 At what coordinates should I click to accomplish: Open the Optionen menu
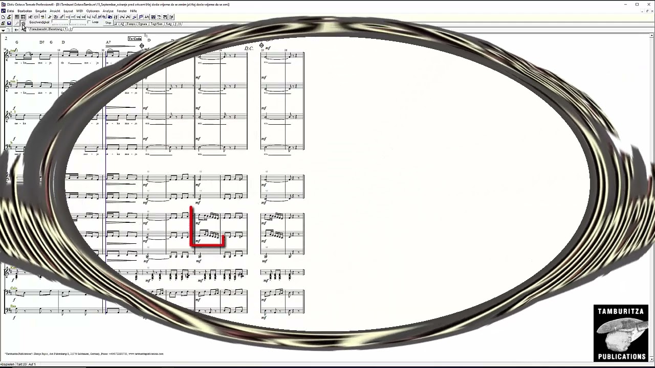93,11
